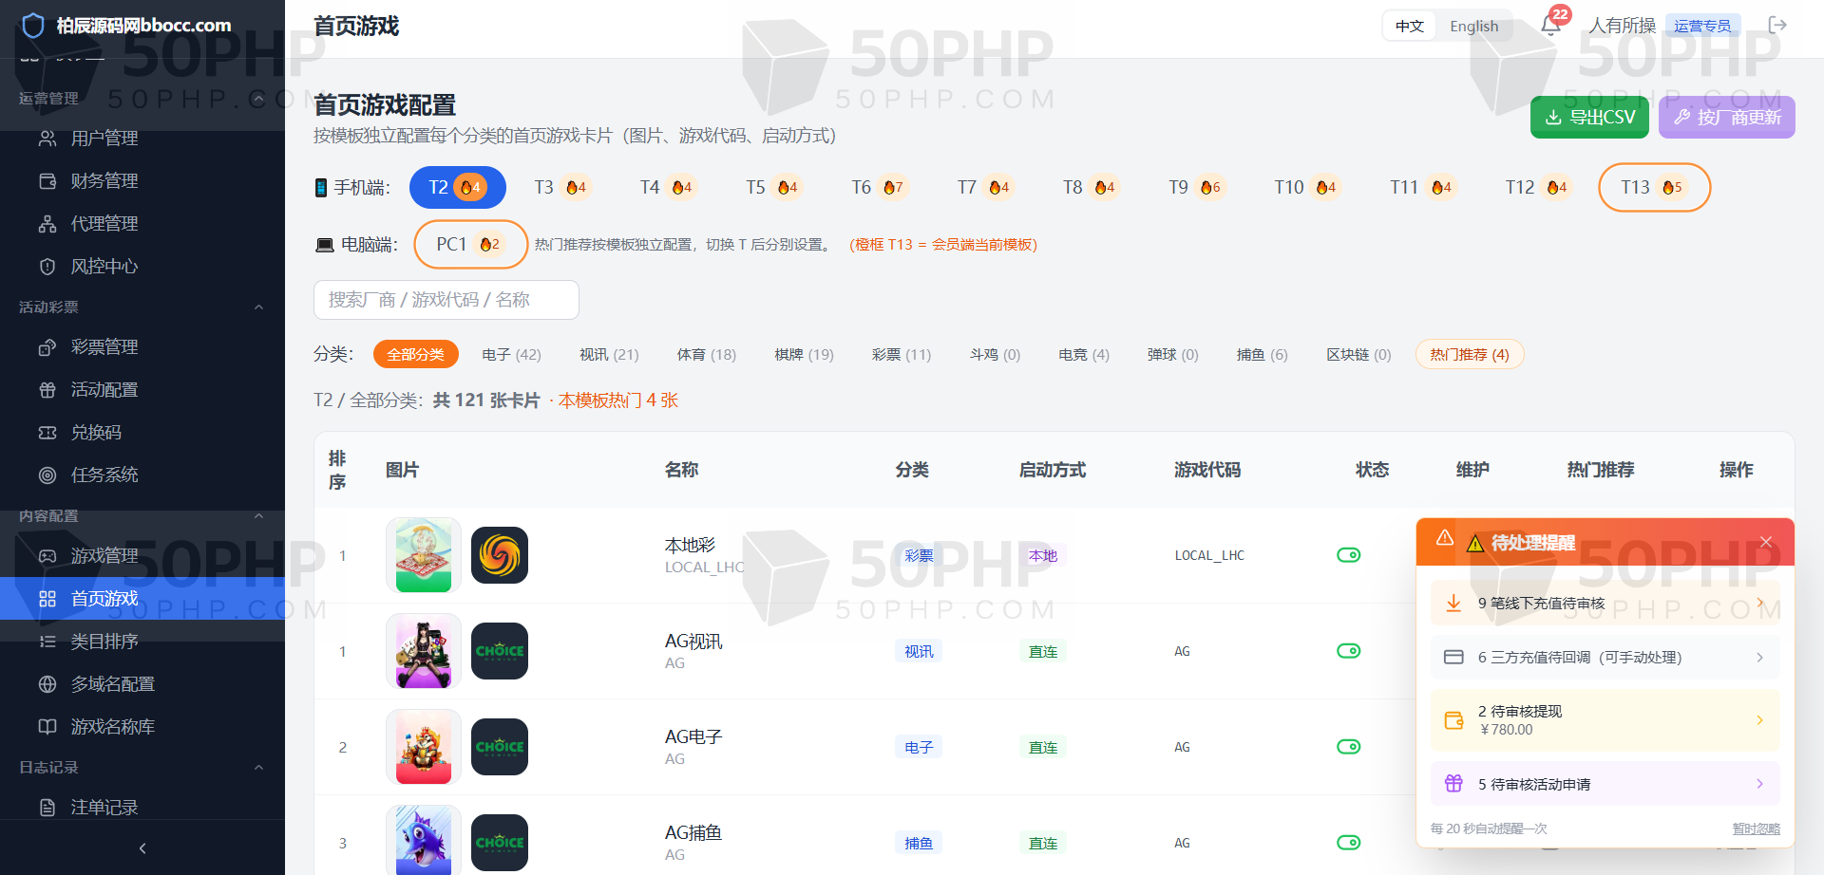The image size is (1824, 875).
Task: Open the notification bell with 22 alerts
Action: (1551, 25)
